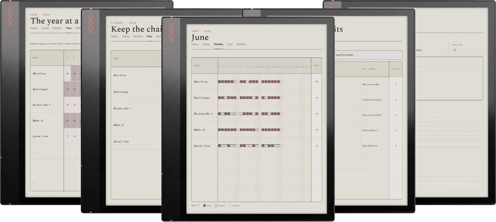Open Months tab on the Streaks page
496x222 pixels.
pyautogui.click(x=138, y=36)
